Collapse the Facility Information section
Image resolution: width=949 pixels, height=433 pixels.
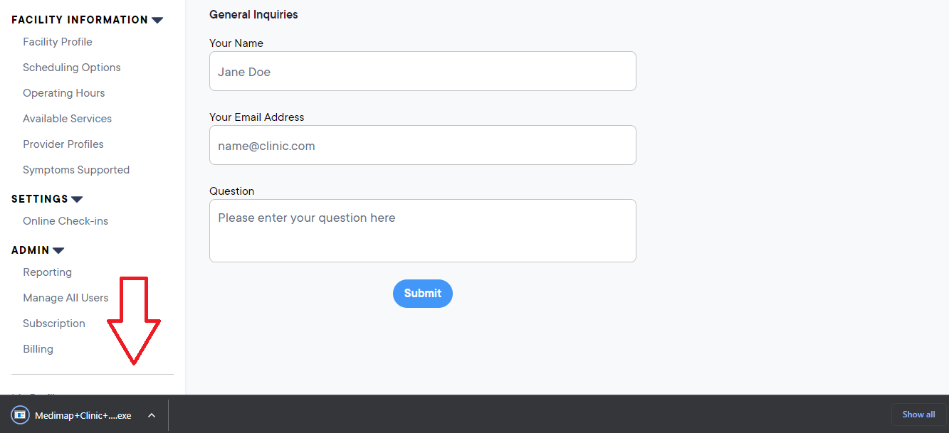(x=157, y=20)
